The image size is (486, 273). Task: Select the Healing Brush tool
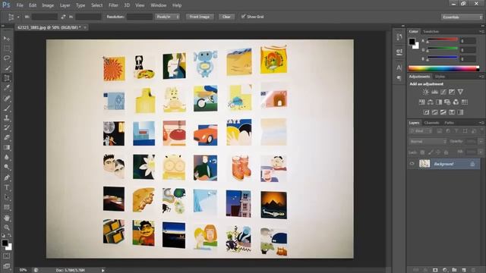(7, 99)
